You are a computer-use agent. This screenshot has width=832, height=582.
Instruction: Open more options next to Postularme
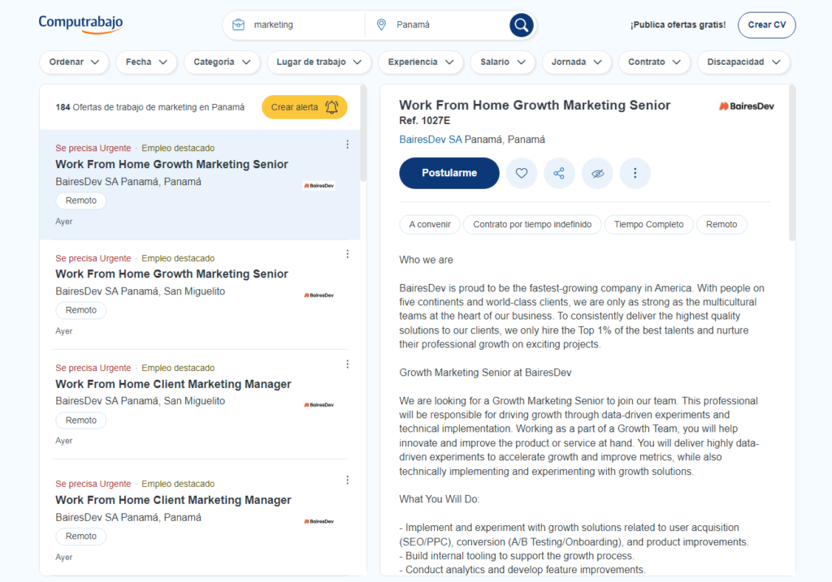pos(635,173)
